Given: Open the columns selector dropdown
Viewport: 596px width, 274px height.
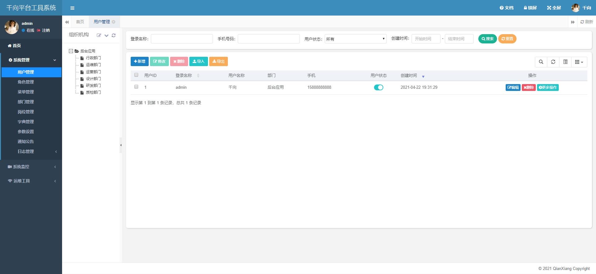Looking at the screenshot, I should [579, 62].
